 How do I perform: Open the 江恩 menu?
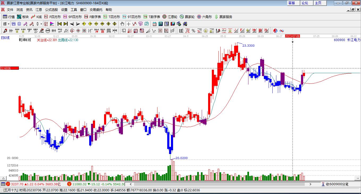point(39,10)
